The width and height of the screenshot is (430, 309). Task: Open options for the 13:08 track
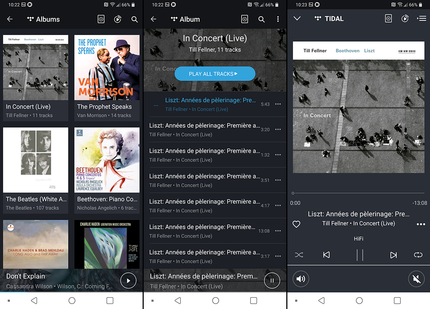[x=278, y=231]
